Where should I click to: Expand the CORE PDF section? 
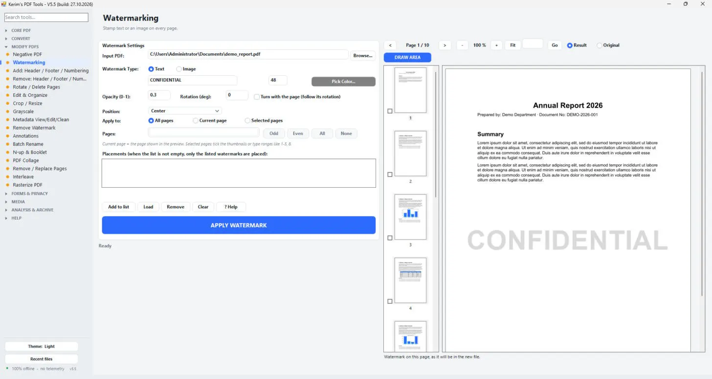(x=21, y=30)
